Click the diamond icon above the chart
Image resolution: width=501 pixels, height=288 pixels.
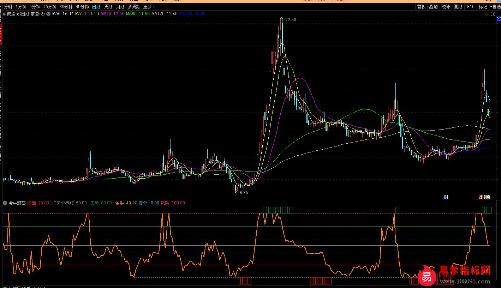pos(486,14)
